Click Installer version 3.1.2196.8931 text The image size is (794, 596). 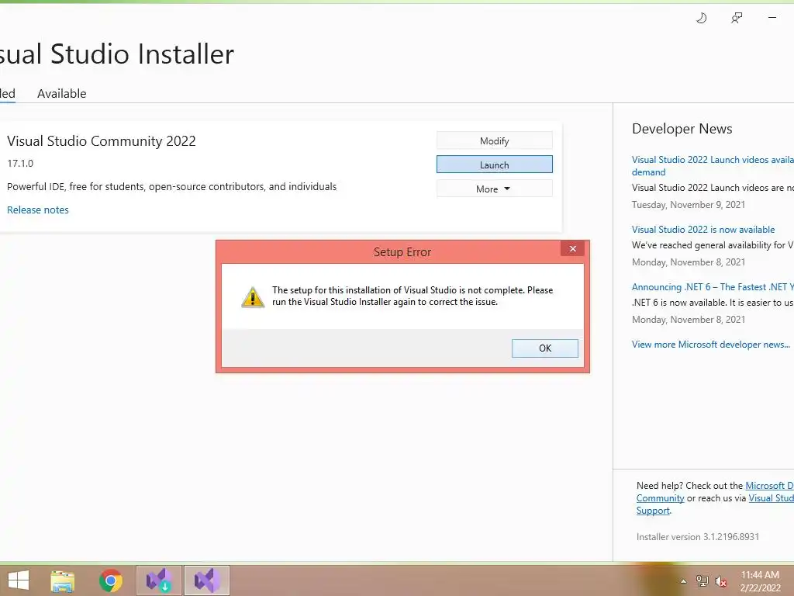[697, 537]
